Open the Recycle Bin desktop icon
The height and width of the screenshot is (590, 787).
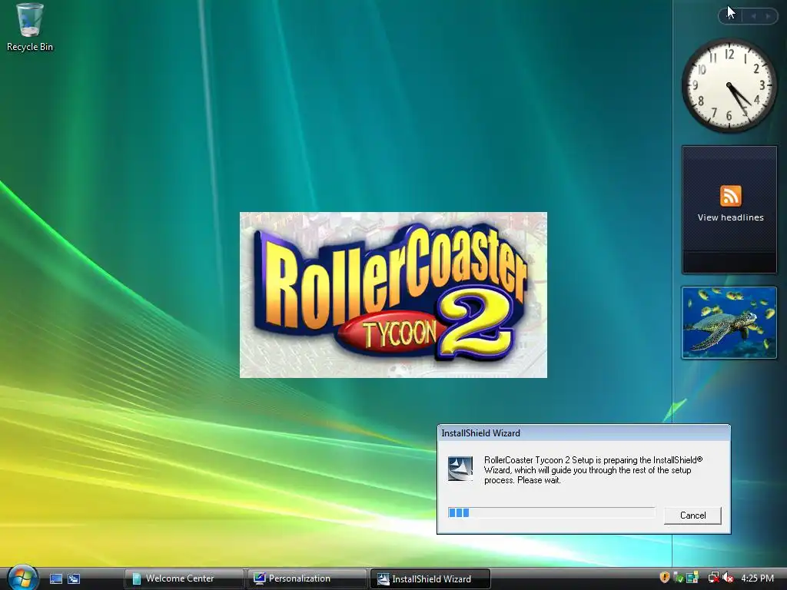coord(30,27)
